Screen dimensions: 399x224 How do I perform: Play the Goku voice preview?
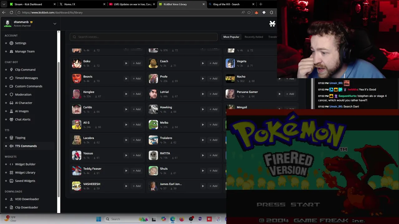coord(126,63)
